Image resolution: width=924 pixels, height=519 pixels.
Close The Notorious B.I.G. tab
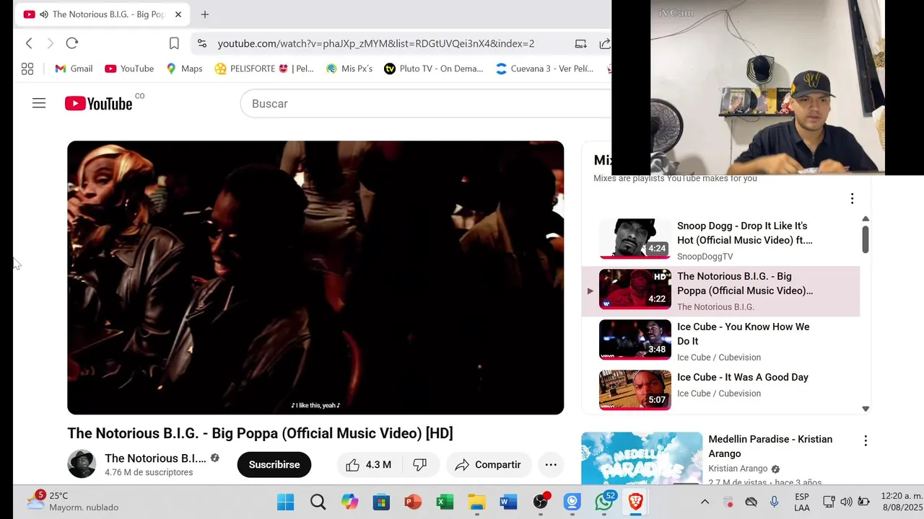178,14
